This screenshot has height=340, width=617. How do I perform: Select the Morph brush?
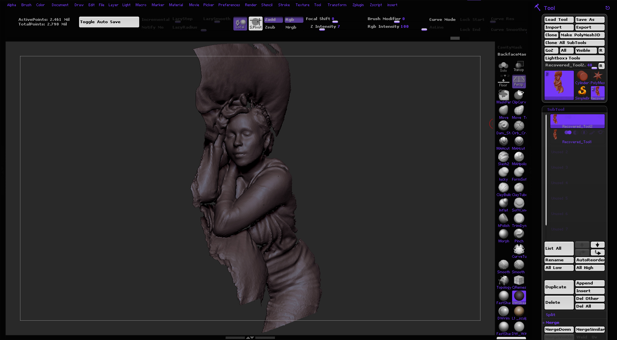(503, 234)
